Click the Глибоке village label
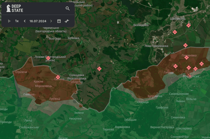210x139 pixels. (x=29, y=94)
